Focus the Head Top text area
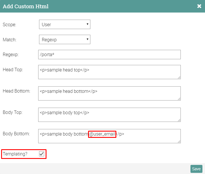Viewport: 205px width, 174px height. pyautogui.click(x=109, y=72)
